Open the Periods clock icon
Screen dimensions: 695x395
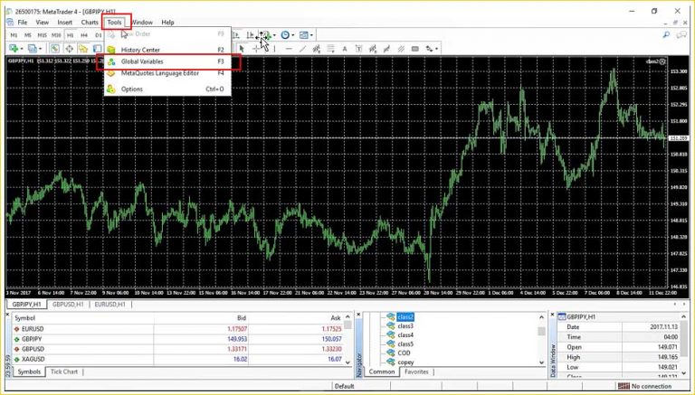(x=285, y=35)
